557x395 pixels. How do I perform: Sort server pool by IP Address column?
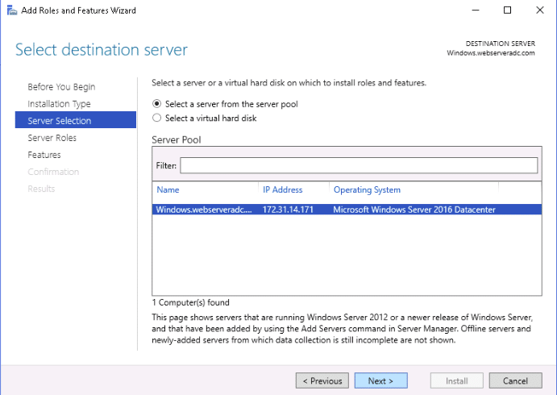[x=282, y=189]
